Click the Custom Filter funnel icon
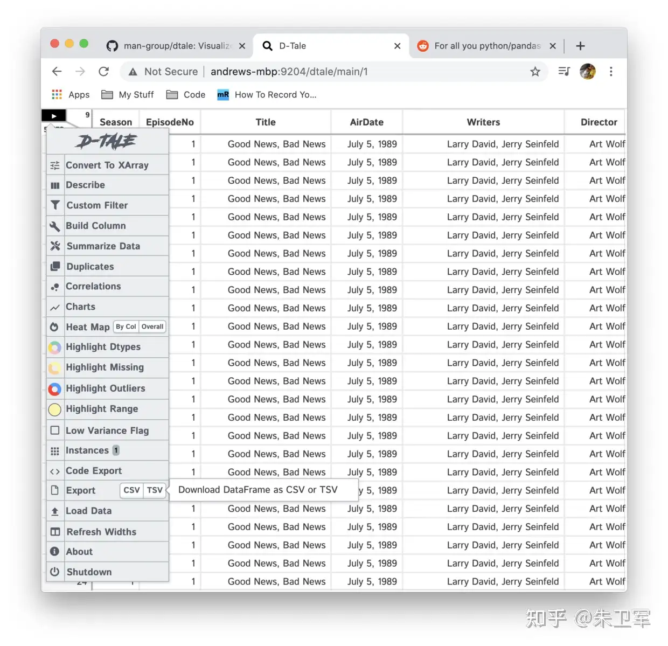Viewport: 668px width, 646px height. [x=55, y=205]
